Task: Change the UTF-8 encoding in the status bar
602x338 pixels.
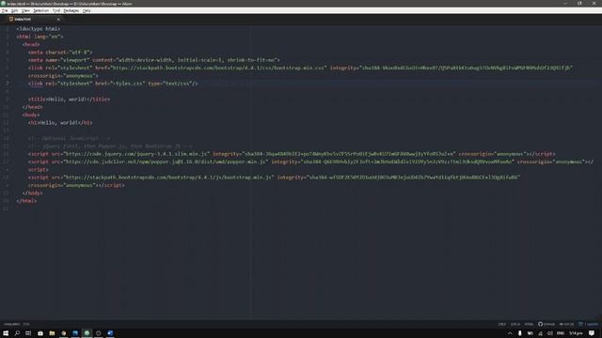Action: click(515, 324)
